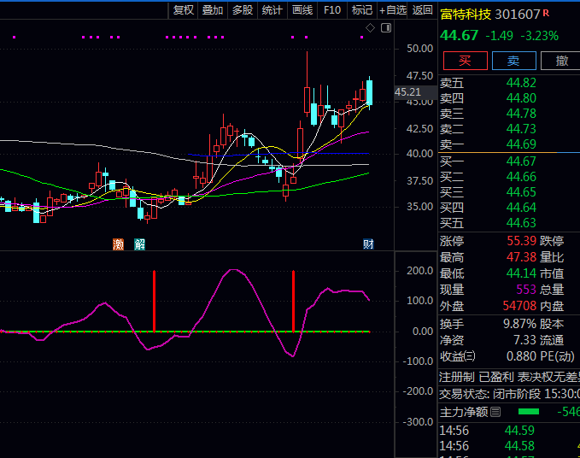Click the 撤 cancel order button
The height and width of the screenshot is (458, 580).
561,61
